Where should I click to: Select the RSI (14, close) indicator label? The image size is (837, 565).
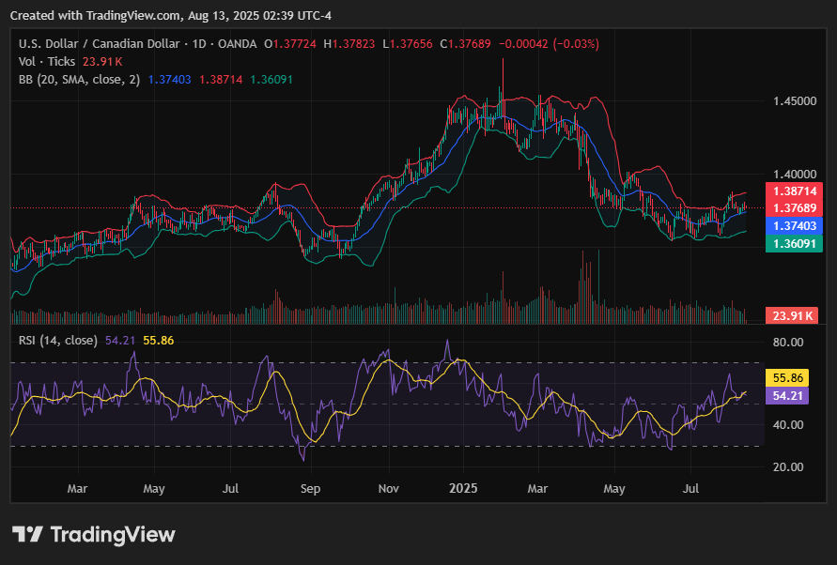pos(58,341)
